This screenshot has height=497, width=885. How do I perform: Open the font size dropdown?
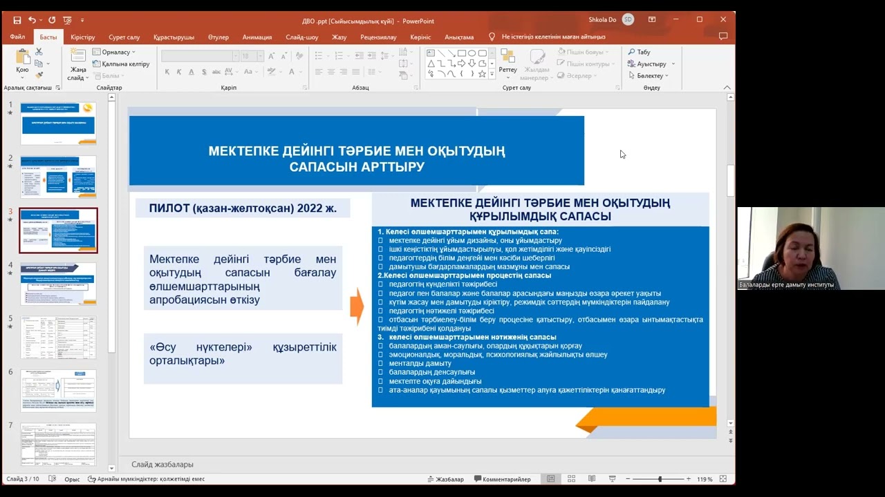point(260,56)
